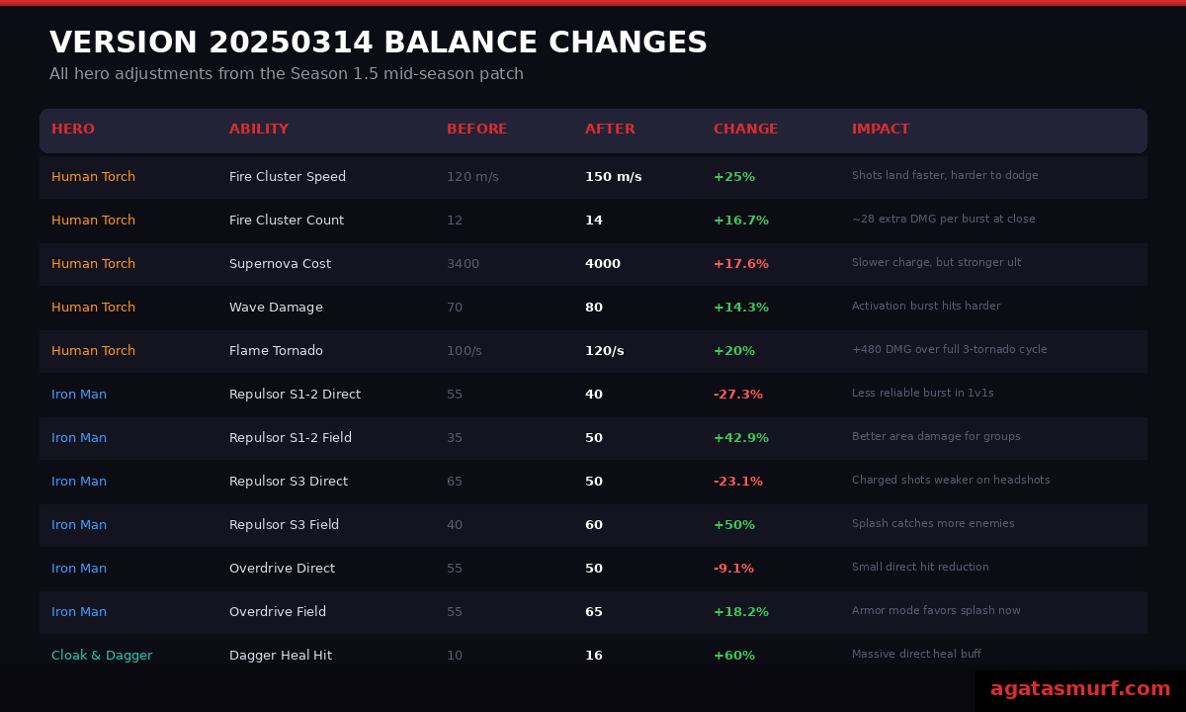
Task: Click the +42.9% change value
Action: [741, 438]
